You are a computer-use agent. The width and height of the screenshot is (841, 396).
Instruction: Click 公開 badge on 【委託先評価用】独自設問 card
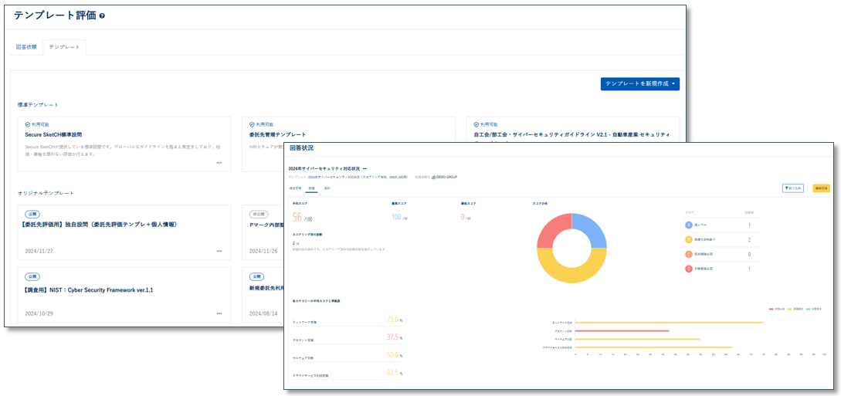coord(32,214)
